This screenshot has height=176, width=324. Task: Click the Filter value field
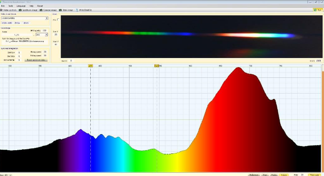(x=302, y=175)
